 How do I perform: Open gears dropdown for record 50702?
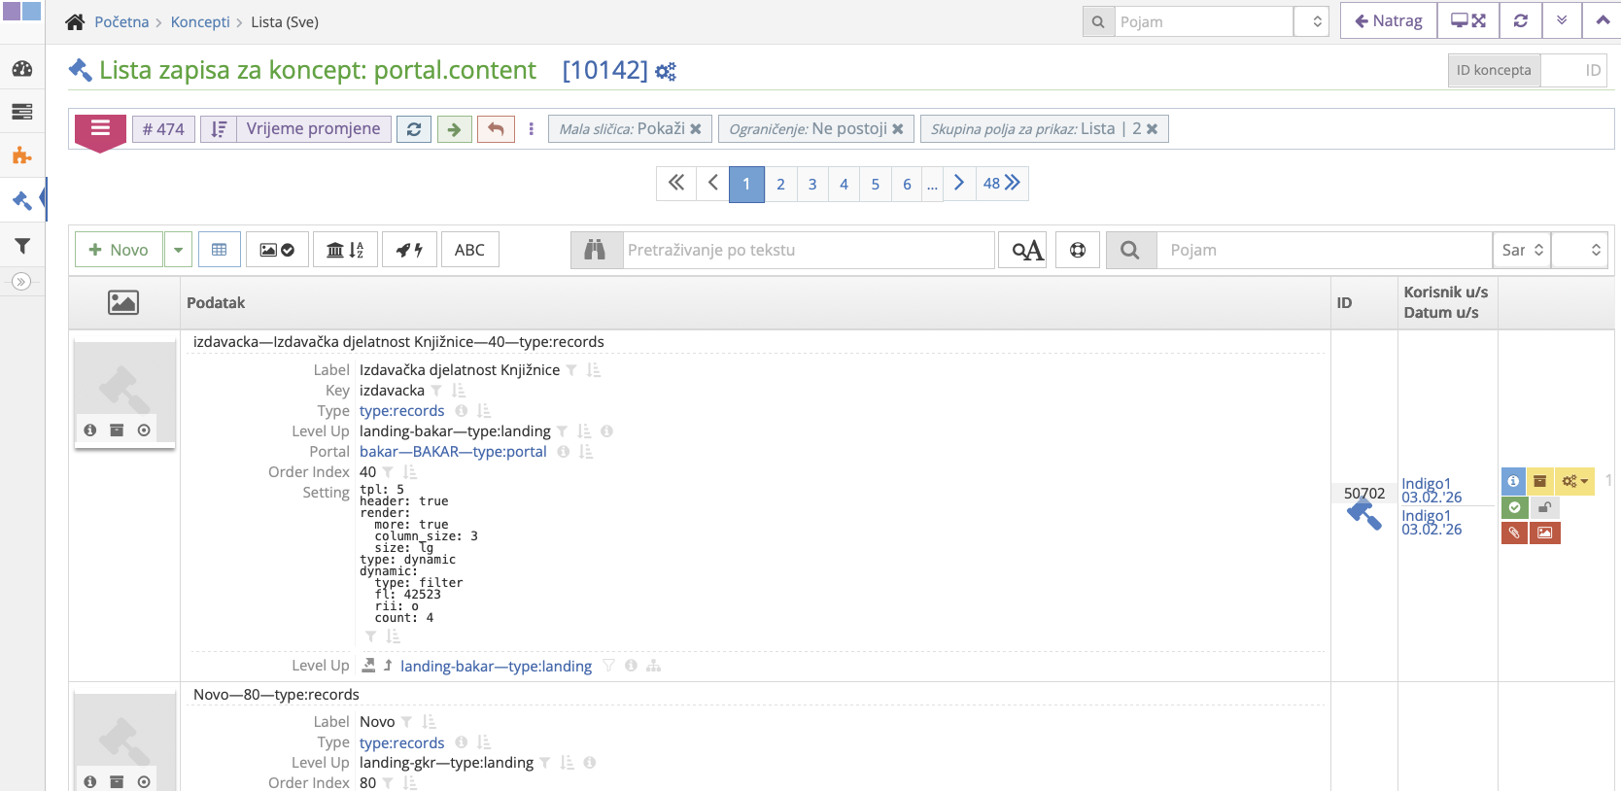coord(1574,481)
